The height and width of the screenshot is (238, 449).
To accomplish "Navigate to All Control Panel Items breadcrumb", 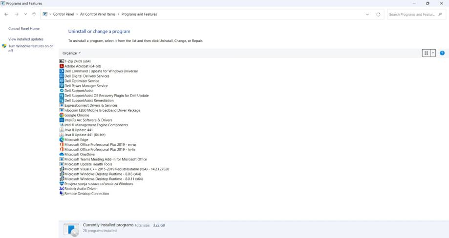I will click(x=98, y=14).
